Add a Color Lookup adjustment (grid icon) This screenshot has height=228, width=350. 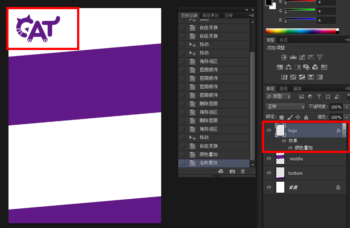pos(324,67)
